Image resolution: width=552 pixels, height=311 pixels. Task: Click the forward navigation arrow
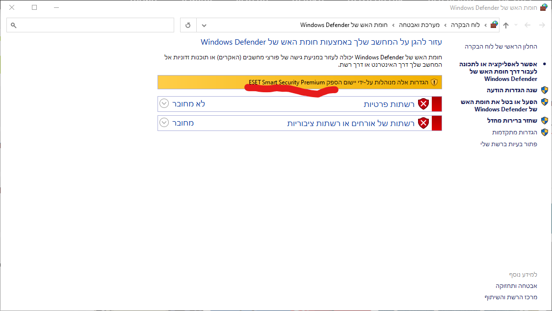(x=542, y=25)
